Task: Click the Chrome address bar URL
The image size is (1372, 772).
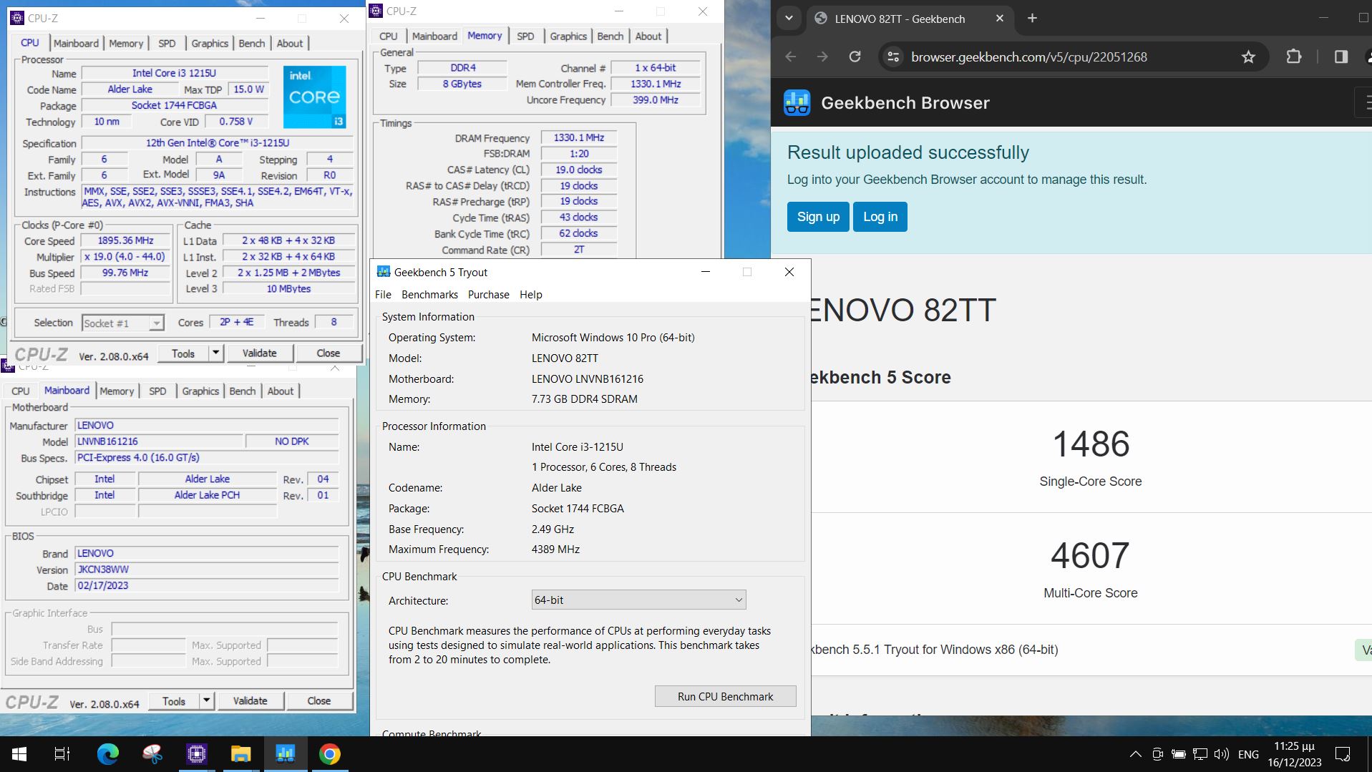Action: [x=1028, y=57]
